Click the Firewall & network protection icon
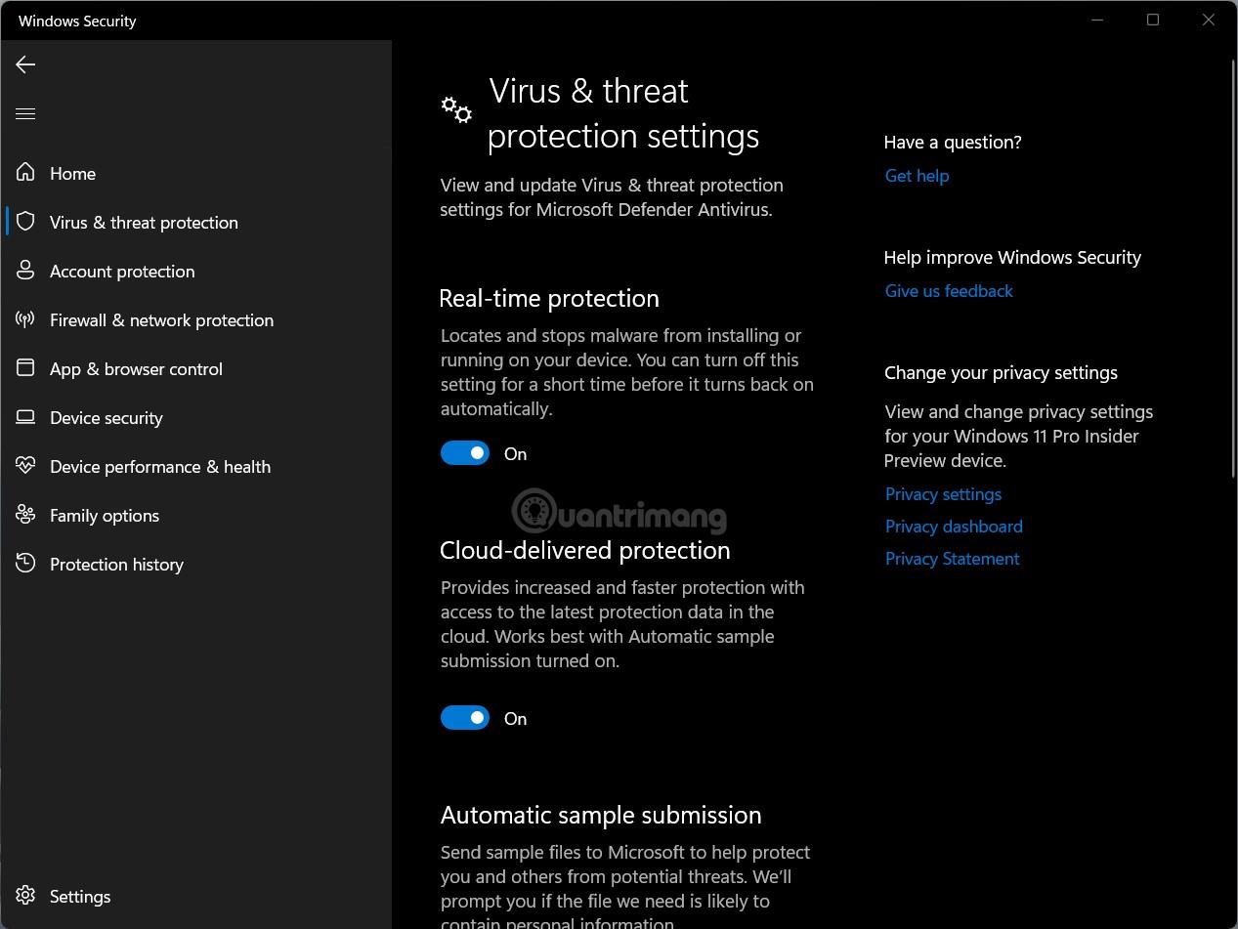1238x929 pixels. click(x=25, y=319)
